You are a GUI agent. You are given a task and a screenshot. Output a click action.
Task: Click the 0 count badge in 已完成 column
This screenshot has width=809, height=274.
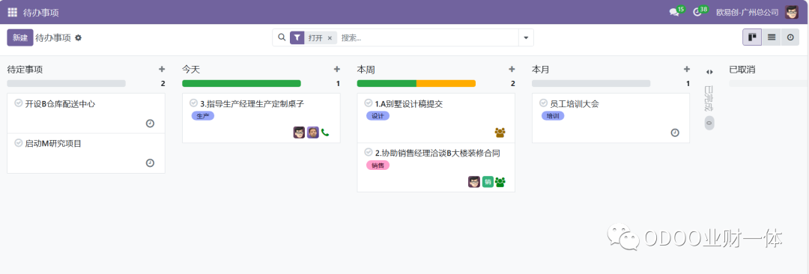[709, 123]
